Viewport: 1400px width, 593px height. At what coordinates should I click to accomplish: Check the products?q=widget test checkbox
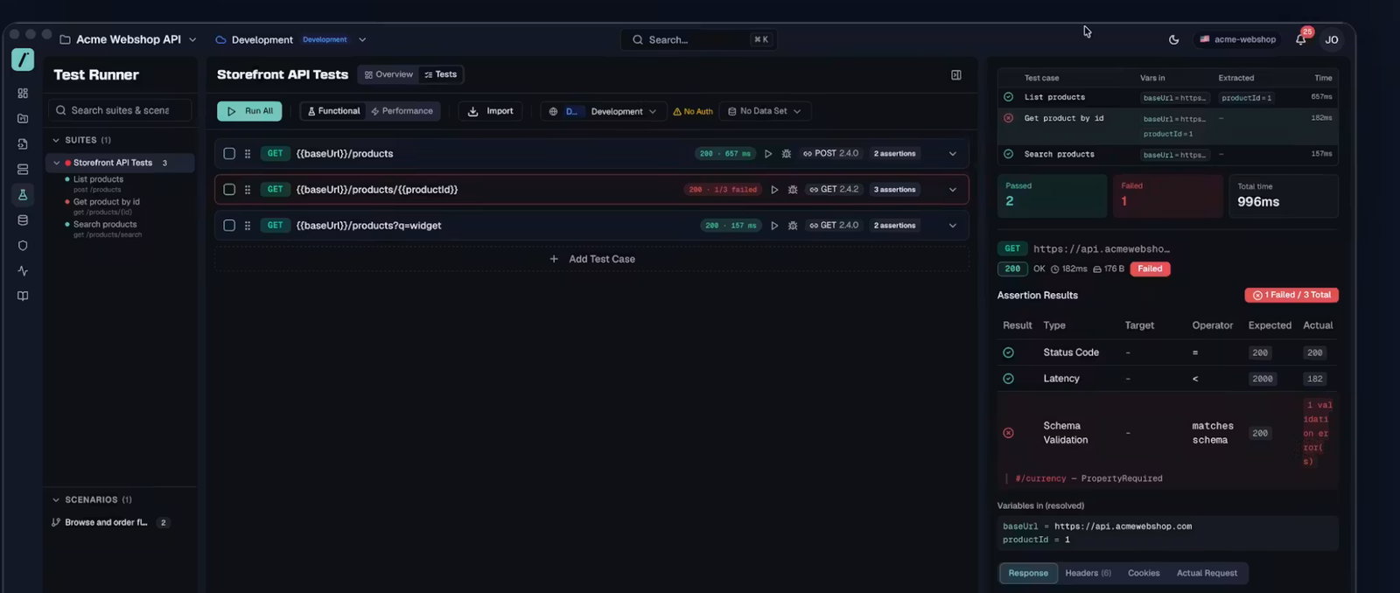229,226
